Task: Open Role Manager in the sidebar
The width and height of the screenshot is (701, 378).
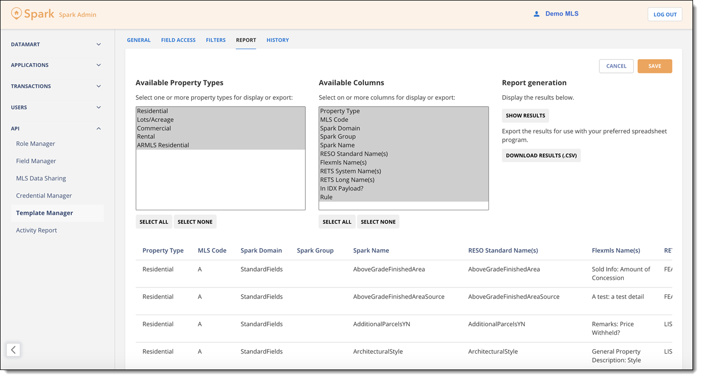Action: pos(36,144)
